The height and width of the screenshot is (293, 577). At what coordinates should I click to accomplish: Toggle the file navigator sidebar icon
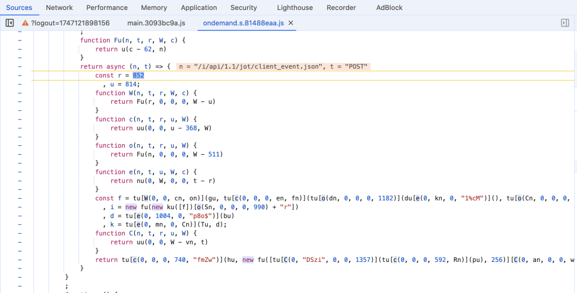pyautogui.click(x=9, y=23)
